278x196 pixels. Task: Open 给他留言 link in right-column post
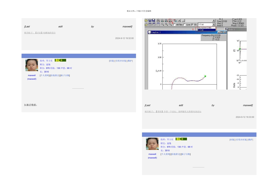pos(176,154)
